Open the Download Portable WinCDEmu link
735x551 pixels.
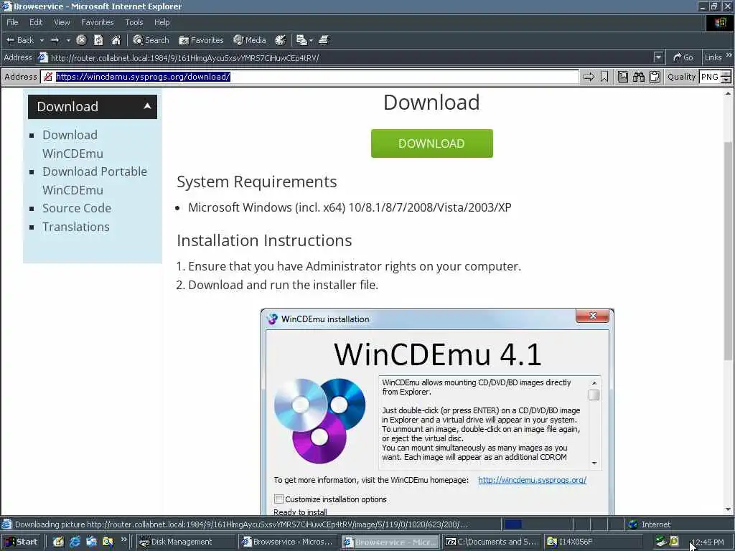[95, 180]
